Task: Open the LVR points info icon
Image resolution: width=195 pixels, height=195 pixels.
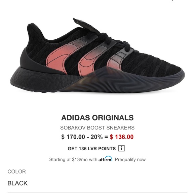Action: click(x=121, y=148)
